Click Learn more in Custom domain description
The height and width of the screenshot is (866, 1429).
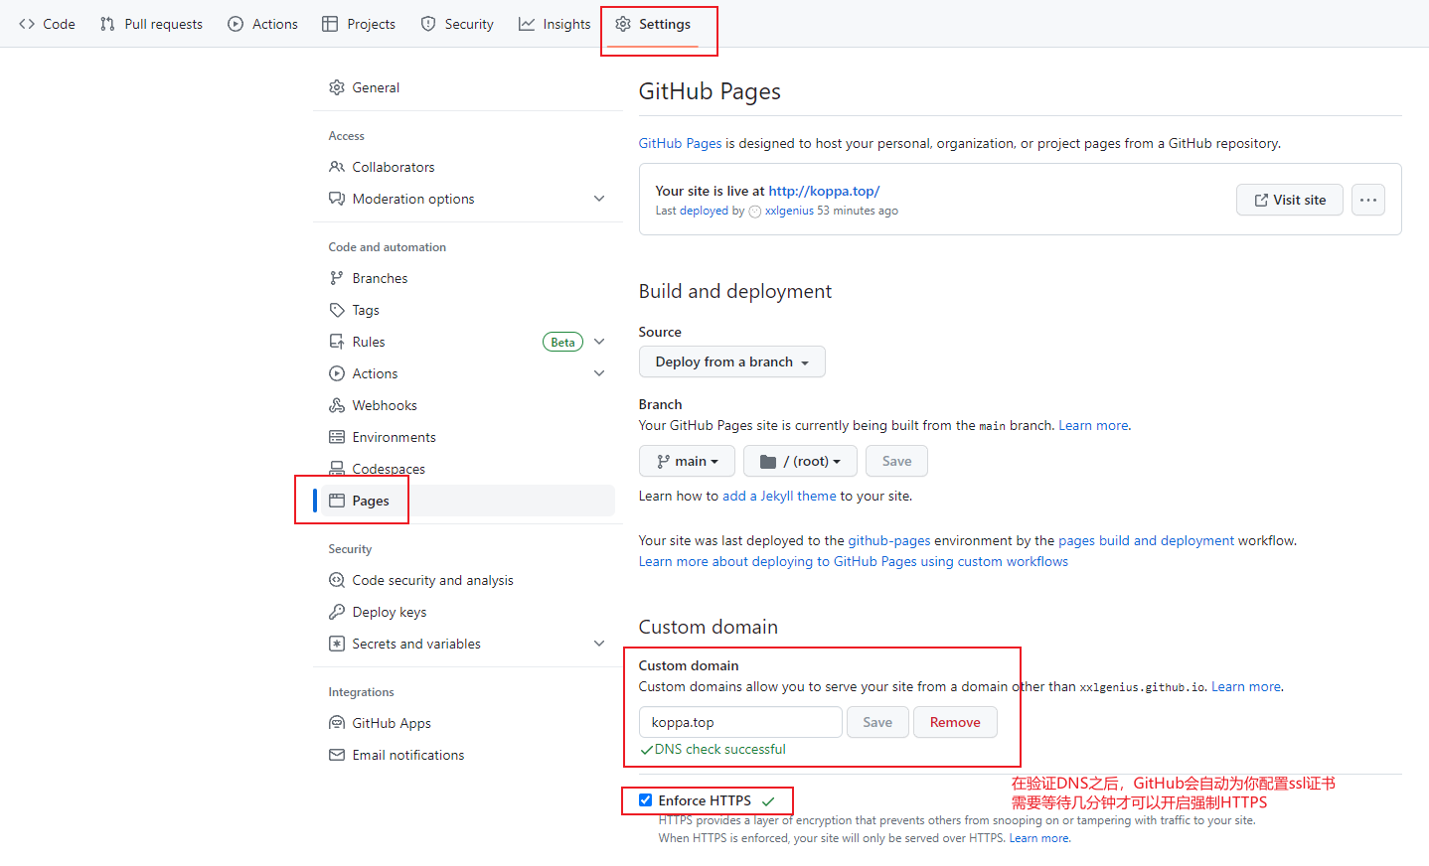[x=1246, y=686]
